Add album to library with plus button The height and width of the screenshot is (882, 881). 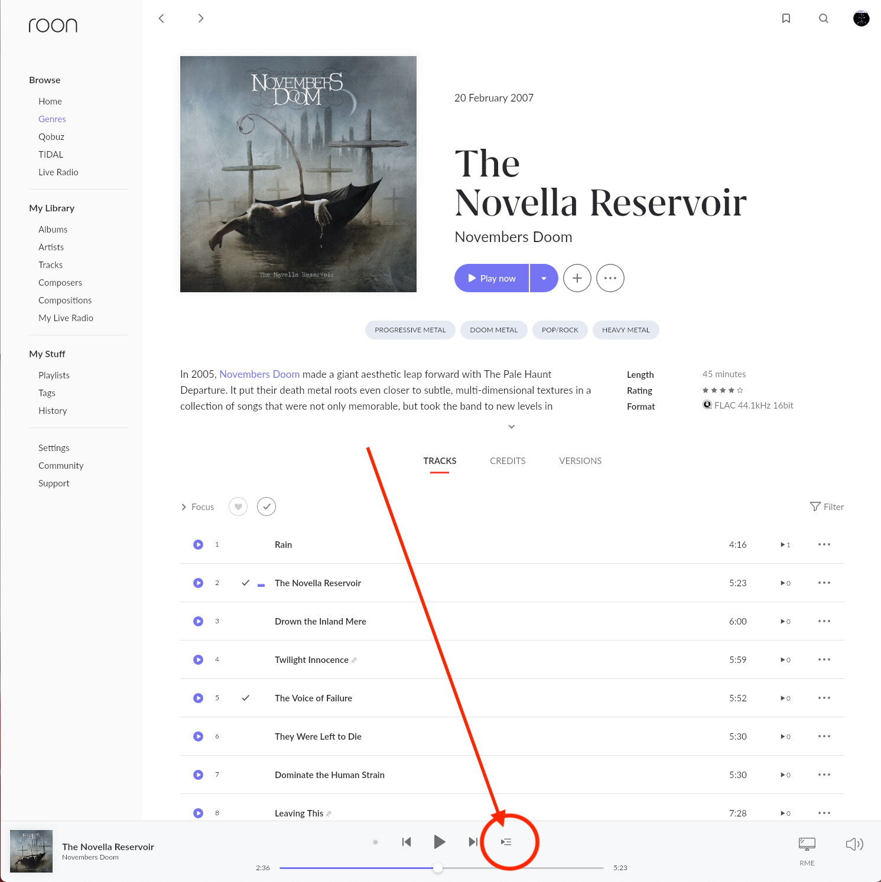pyautogui.click(x=577, y=278)
